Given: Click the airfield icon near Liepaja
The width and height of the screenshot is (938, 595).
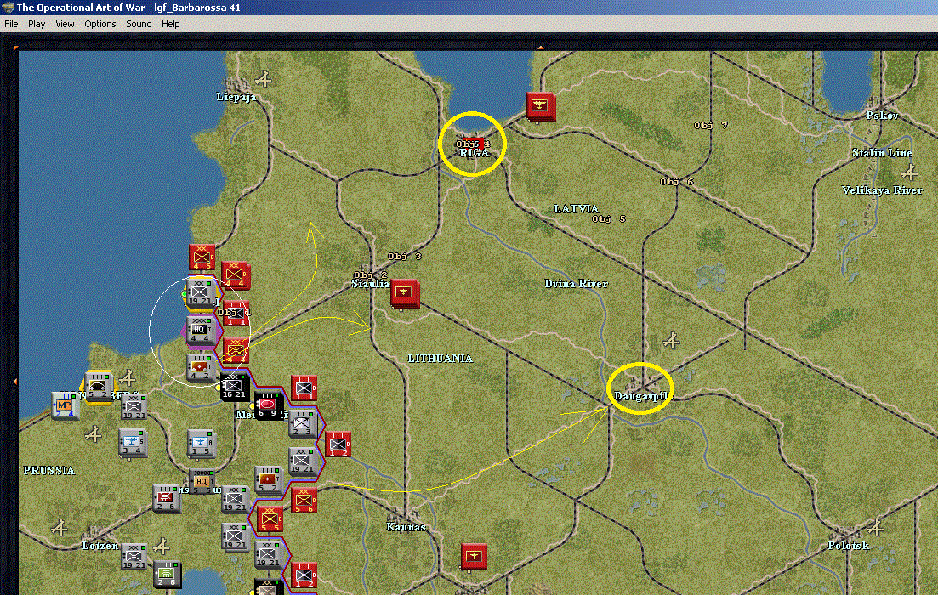Looking at the screenshot, I should click(264, 77).
